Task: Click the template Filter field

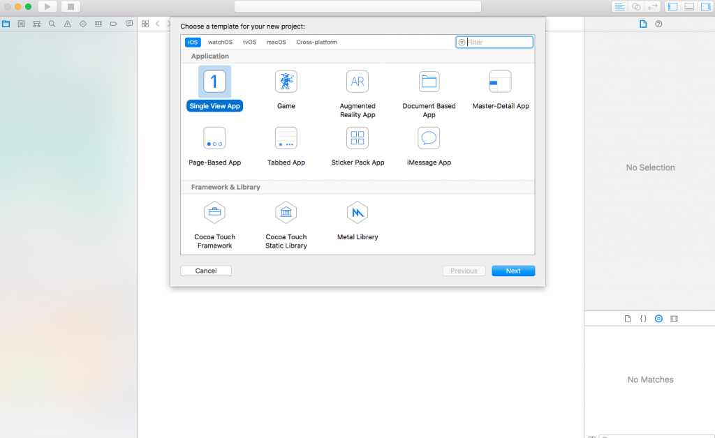Action: click(x=494, y=43)
